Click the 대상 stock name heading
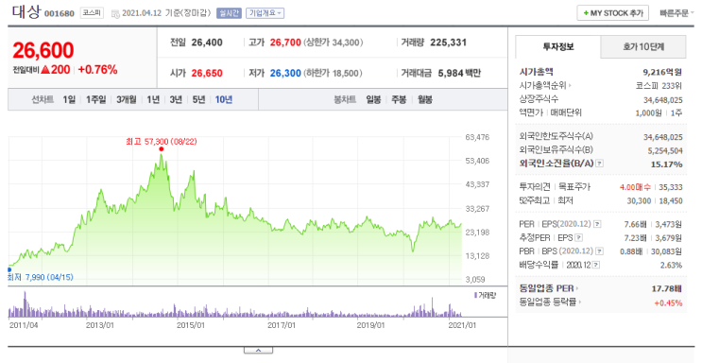The width and height of the screenshot is (702, 363). click(26, 12)
